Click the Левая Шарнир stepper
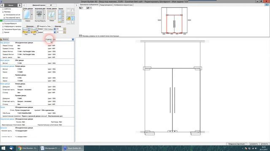Viewport: 270px width, 151px height. point(65,29)
